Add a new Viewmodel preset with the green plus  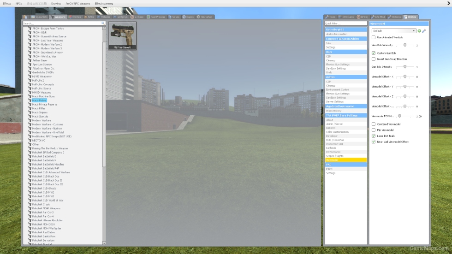click(x=419, y=31)
